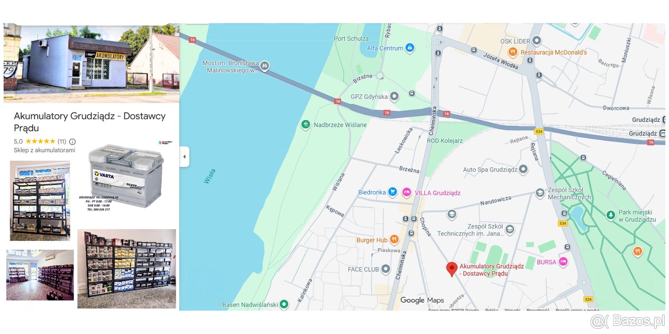This screenshot has height=334, width=669.
Task: Click the 11 reviews count link
Action: point(61,142)
